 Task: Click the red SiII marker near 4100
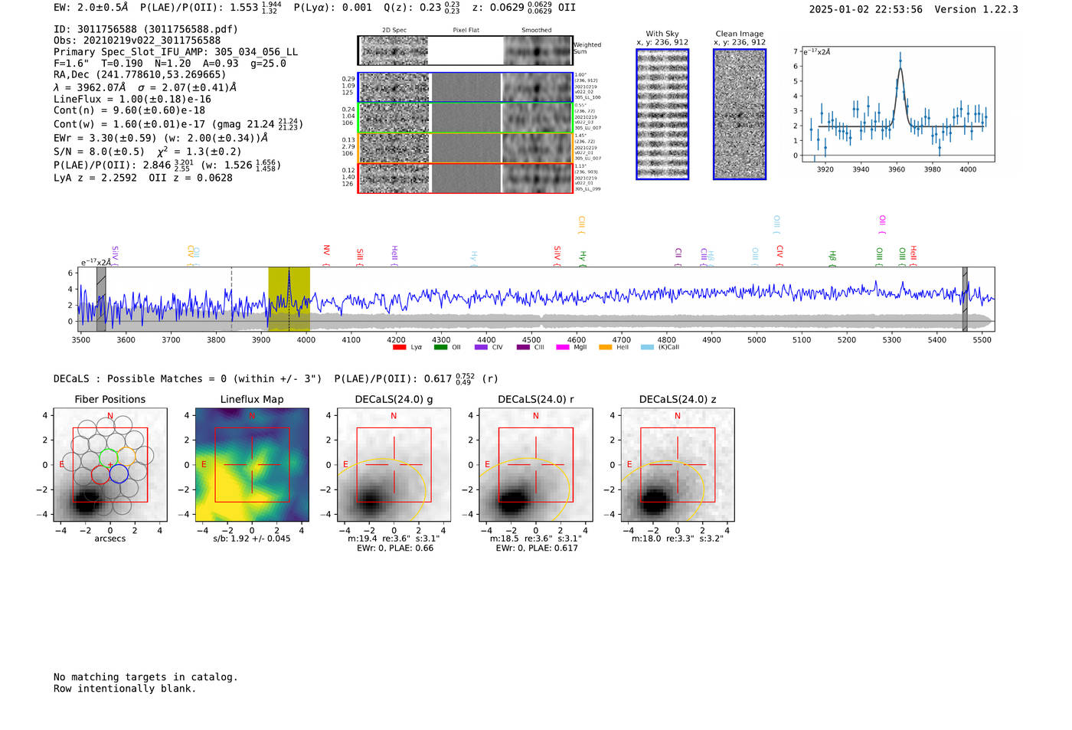(359, 257)
